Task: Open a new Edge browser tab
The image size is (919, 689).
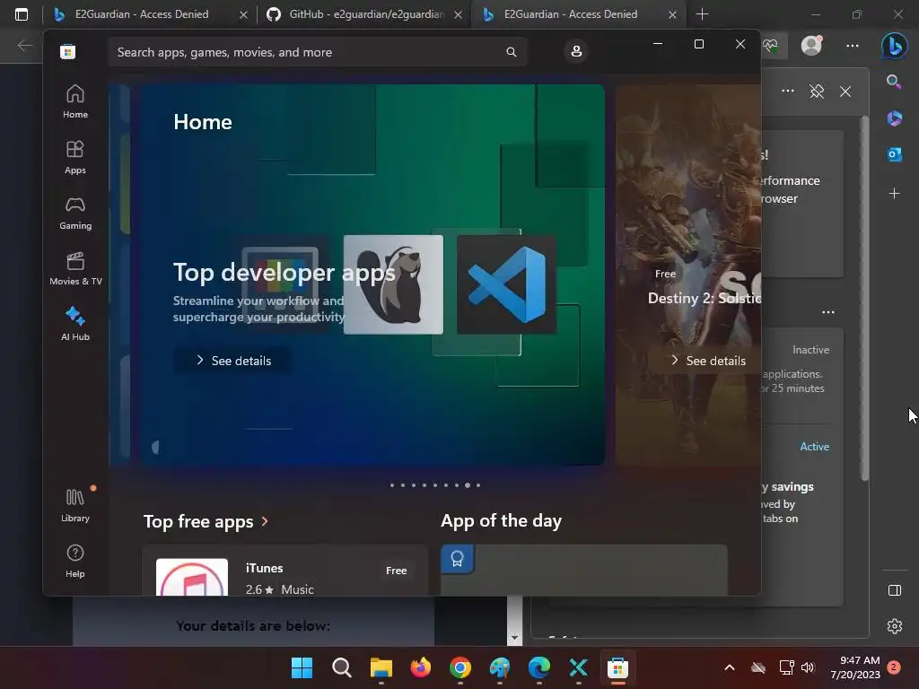Action: (702, 14)
